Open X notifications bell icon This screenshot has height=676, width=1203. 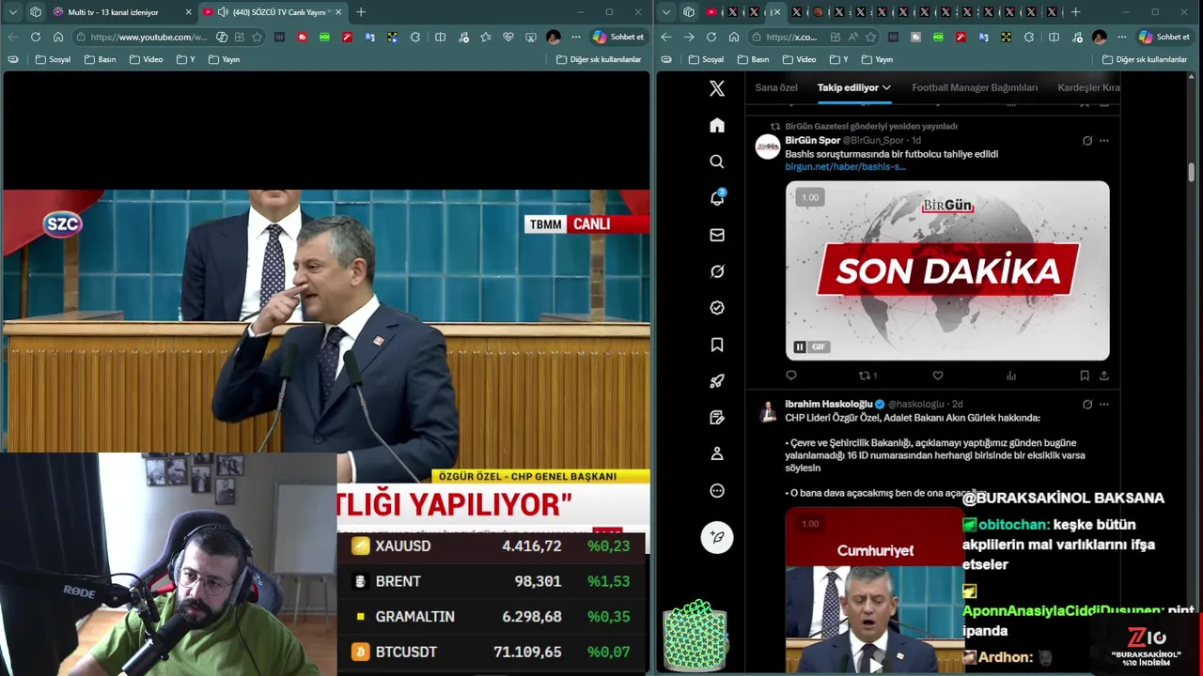717,198
